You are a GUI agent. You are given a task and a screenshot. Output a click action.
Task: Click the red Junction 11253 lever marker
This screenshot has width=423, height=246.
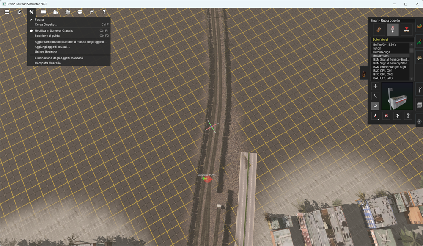[207, 179]
